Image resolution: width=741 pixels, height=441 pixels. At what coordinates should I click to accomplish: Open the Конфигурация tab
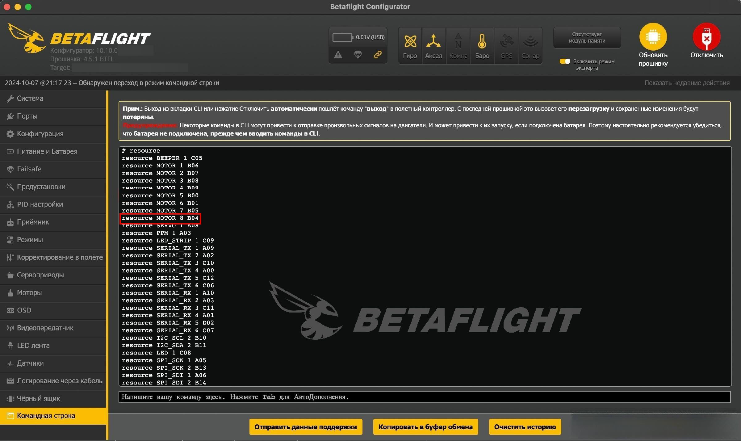pos(53,134)
